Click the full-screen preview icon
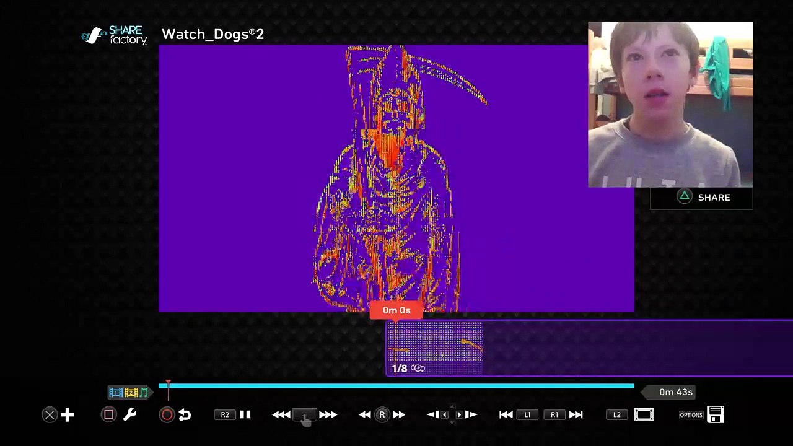 (x=644, y=414)
